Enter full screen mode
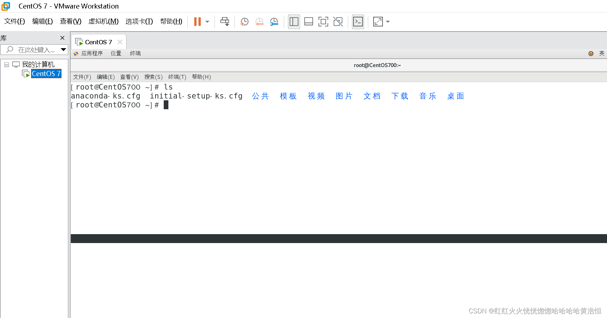The image size is (607, 318). 323,22
